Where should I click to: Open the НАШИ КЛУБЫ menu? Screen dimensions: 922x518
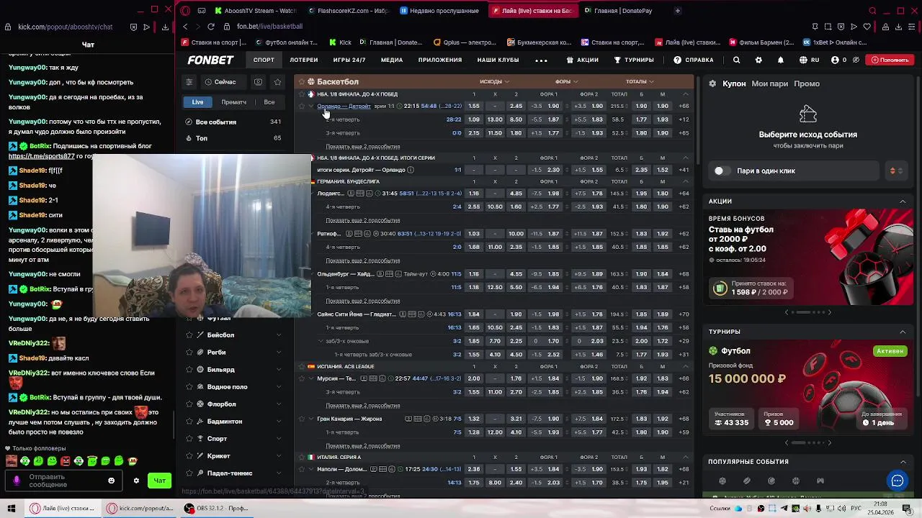(498, 60)
